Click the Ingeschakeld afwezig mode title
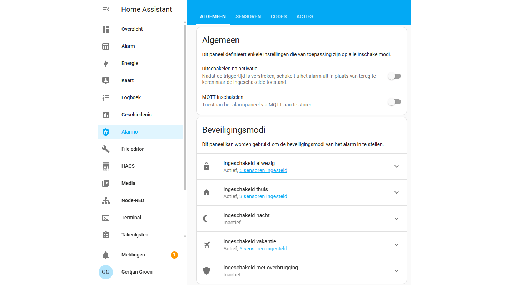 coord(249,163)
